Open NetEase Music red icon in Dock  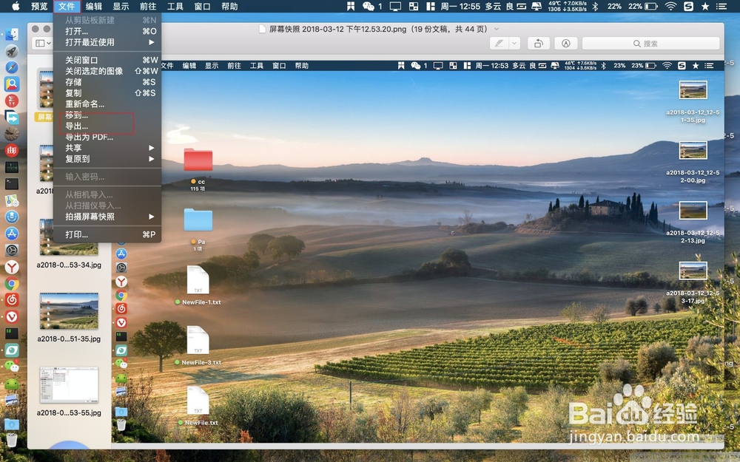(12, 300)
